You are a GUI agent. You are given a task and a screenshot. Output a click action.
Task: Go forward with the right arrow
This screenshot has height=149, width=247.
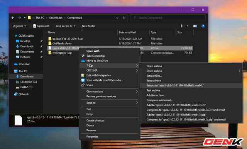[x=19, y=18]
